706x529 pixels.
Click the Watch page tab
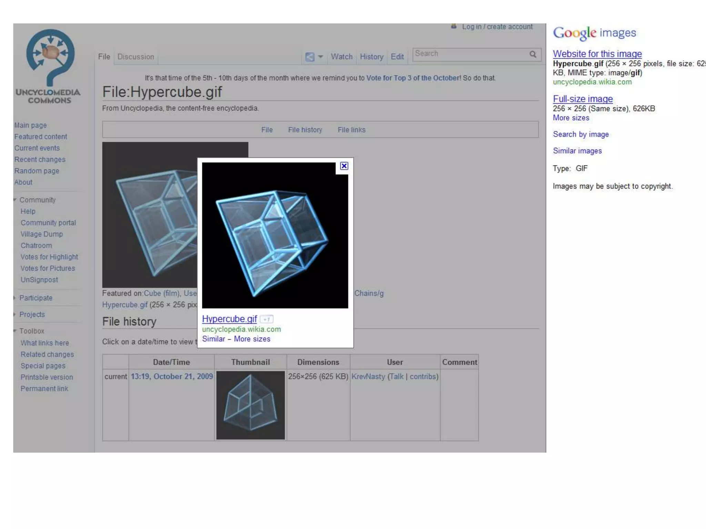(341, 57)
